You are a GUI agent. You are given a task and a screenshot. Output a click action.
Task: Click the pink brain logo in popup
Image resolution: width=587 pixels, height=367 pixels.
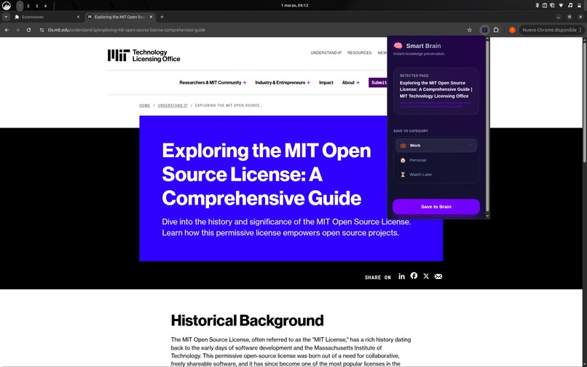[398, 46]
